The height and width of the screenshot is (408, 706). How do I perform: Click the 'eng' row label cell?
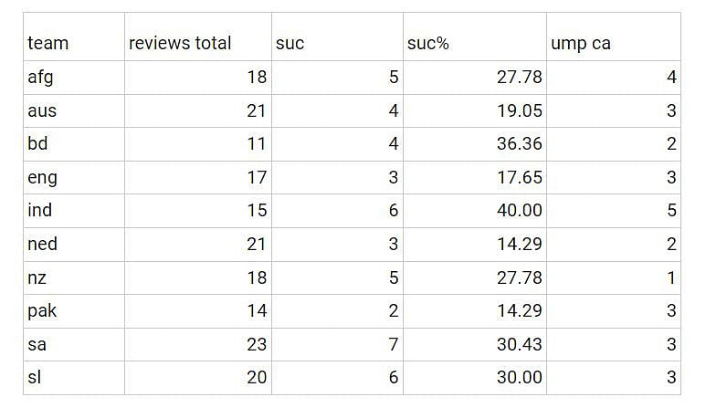(74, 178)
